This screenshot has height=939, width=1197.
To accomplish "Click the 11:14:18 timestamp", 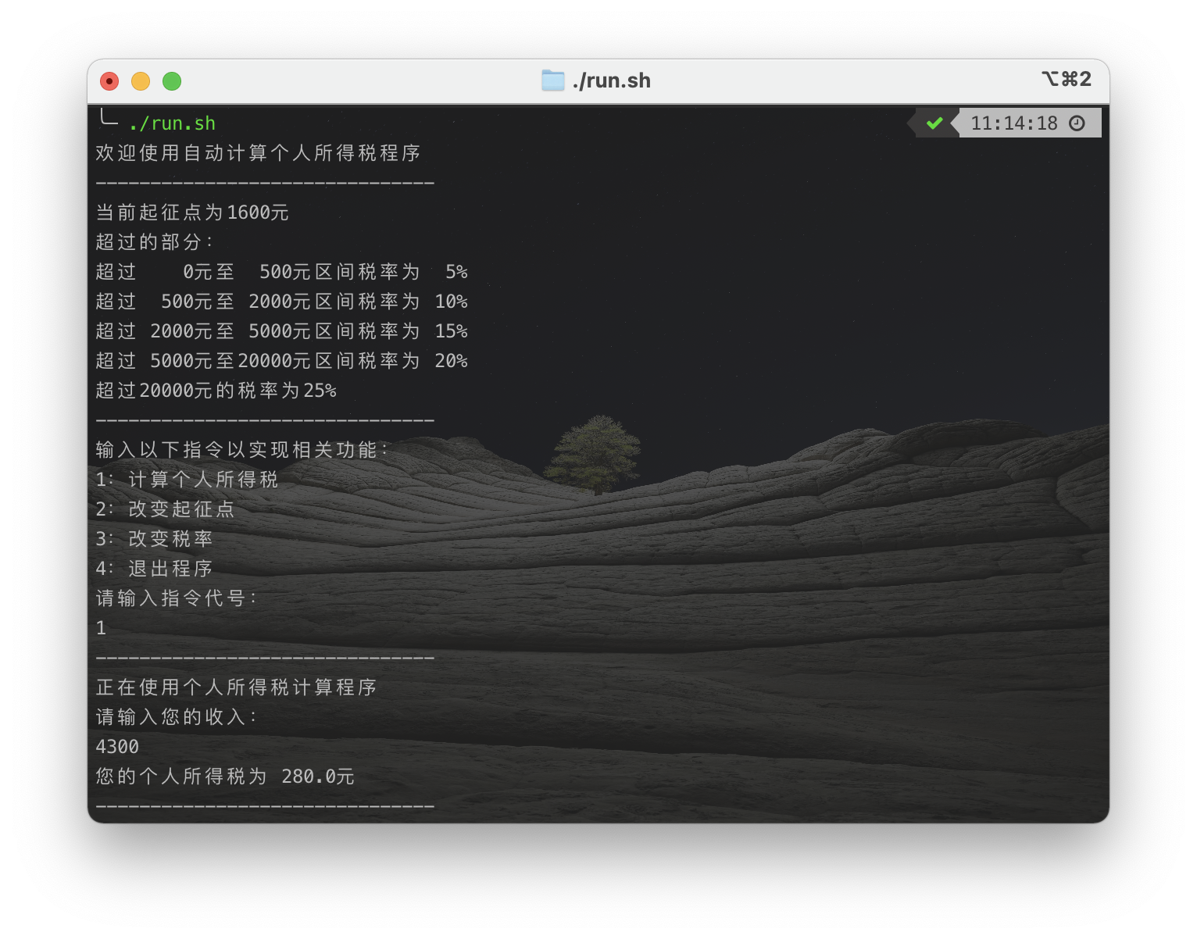I will pyautogui.click(x=1013, y=123).
